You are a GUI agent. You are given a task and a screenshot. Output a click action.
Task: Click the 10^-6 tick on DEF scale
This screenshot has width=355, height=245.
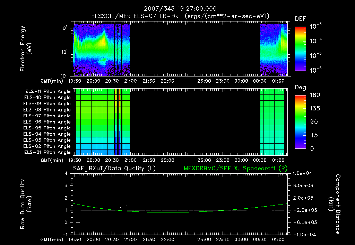click(315, 70)
